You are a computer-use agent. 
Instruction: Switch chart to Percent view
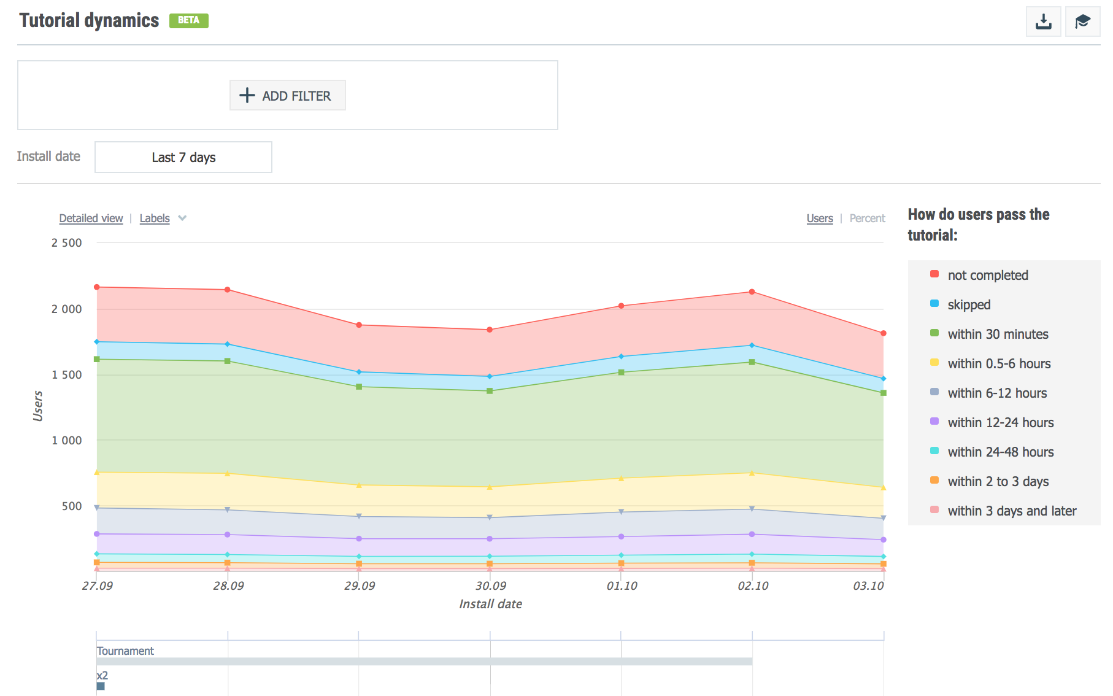tap(867, 218)
